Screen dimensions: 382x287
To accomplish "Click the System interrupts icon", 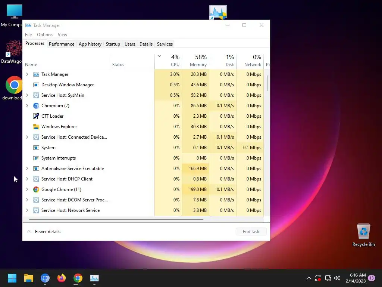I will coord(36,158).
